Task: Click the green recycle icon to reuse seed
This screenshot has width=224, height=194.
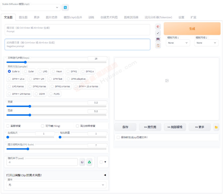Action: coord(89,162)
